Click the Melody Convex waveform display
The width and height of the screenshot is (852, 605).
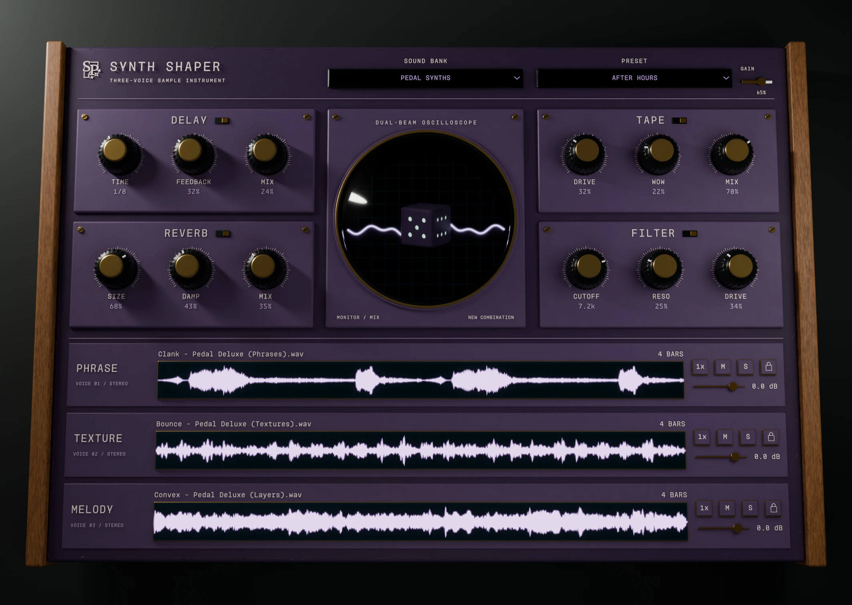pyautogui.click(x=421, y=522)
